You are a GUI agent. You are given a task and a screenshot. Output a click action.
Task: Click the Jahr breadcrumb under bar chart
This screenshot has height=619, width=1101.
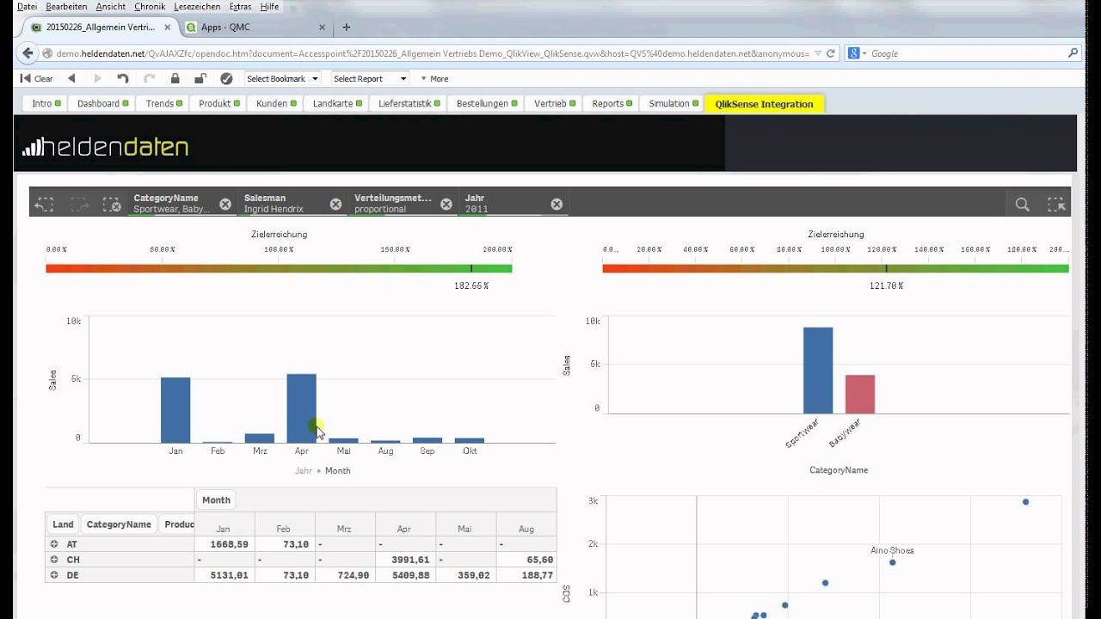pos(304,471)
